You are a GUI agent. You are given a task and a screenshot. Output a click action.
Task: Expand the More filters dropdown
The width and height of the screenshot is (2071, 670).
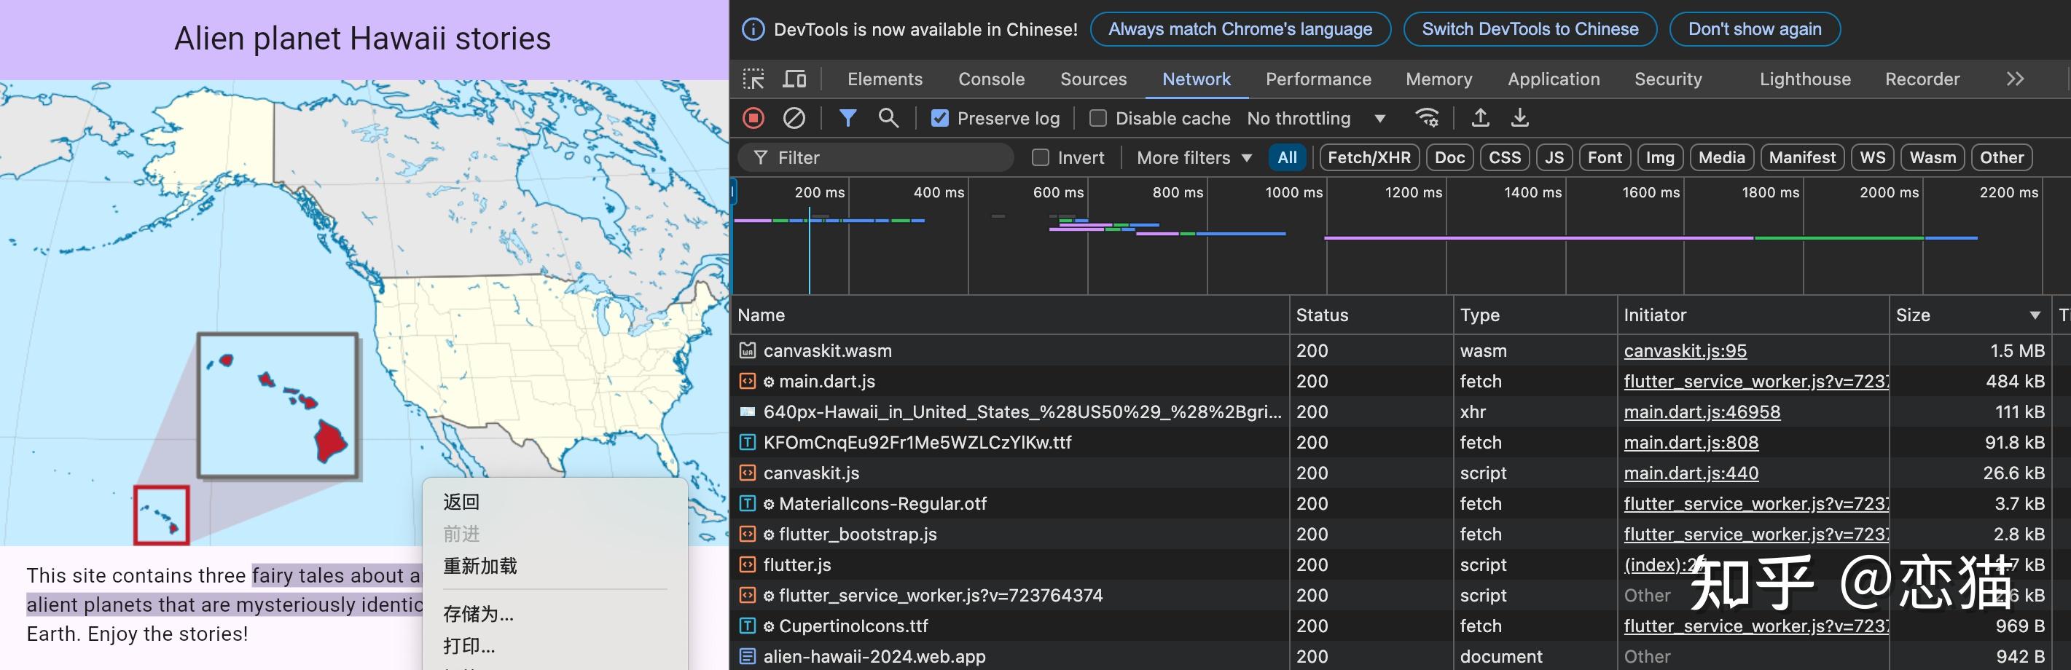click(1194, 157)
